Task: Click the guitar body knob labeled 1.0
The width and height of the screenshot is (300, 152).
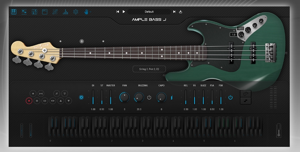Action: (x=241, y=34)
